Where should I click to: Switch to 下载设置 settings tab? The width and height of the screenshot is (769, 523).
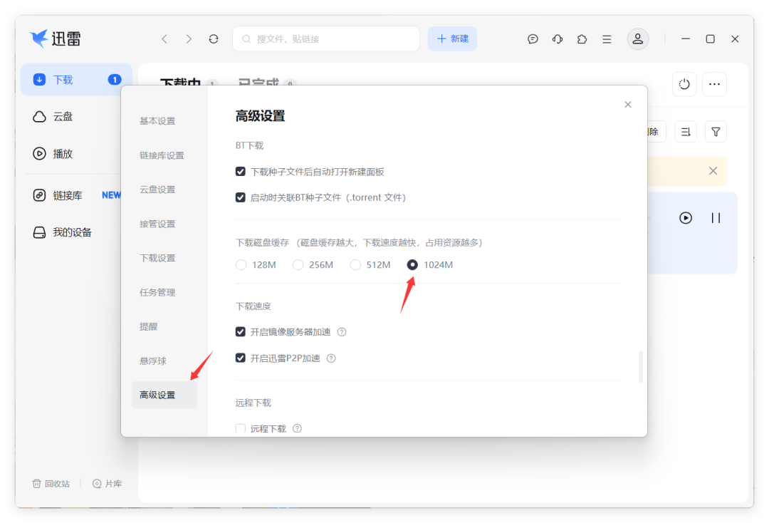[x=157, y=258]
